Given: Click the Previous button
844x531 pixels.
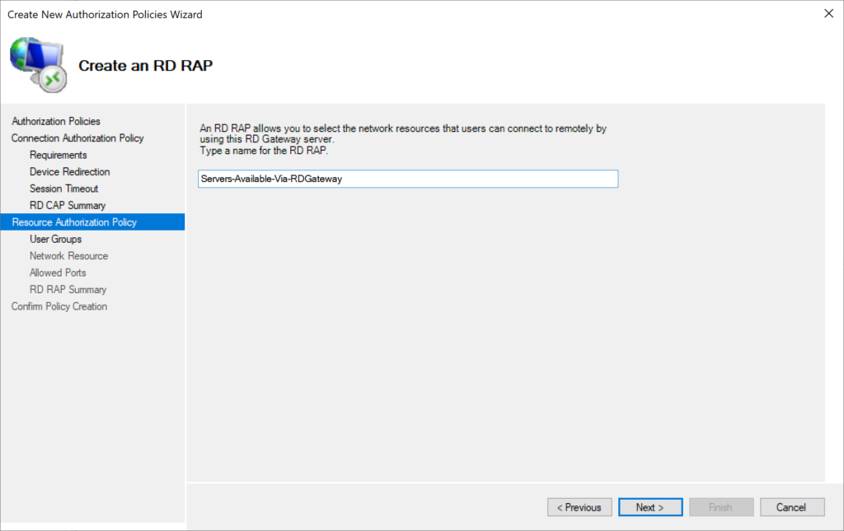Looking at the screenshot, I should (579, 507).
